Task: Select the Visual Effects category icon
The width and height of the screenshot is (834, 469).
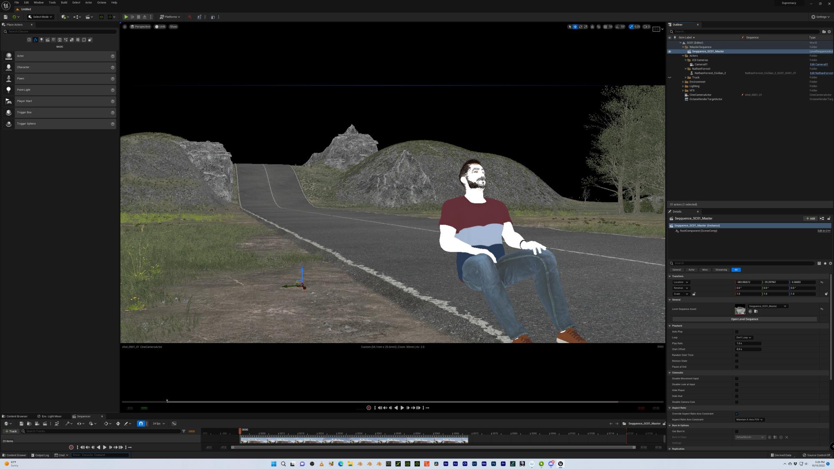Action: (66, 40)
